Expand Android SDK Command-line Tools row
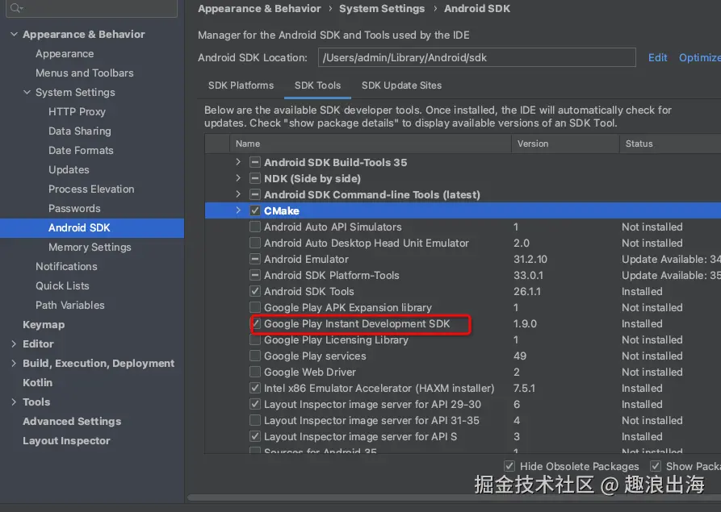The image size is (721, 512). (238, 194)
